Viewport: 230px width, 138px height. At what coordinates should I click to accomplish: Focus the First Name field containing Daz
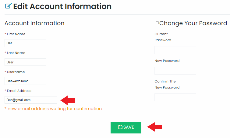(25, 43)
